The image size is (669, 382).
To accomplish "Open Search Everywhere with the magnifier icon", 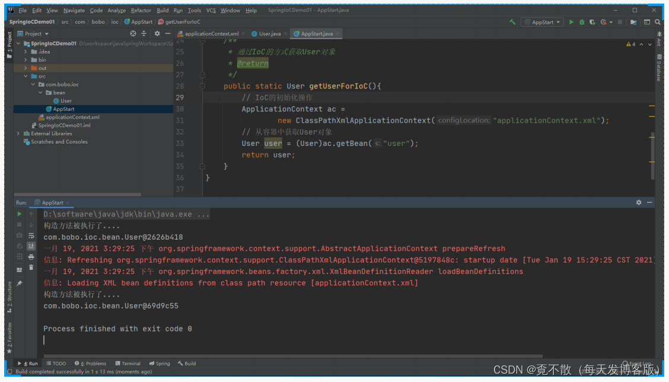I will click(x=657, y=22).
